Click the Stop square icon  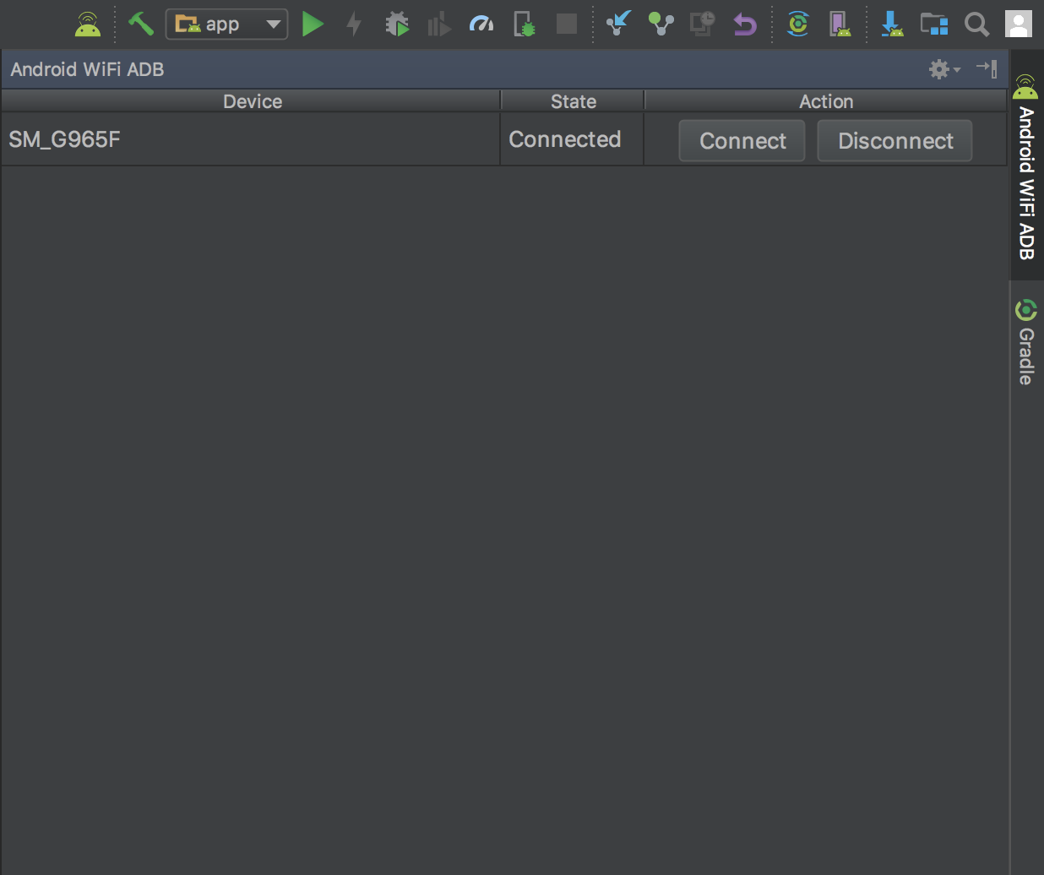coord(567,24)
